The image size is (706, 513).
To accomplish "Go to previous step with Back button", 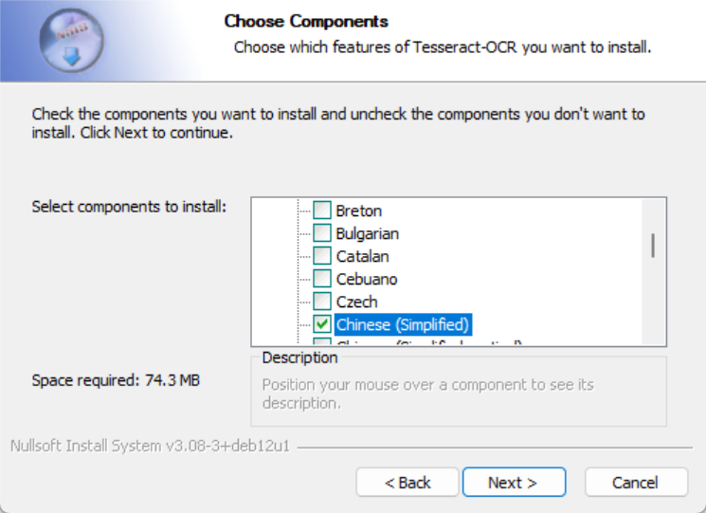I will click(407, 483).
